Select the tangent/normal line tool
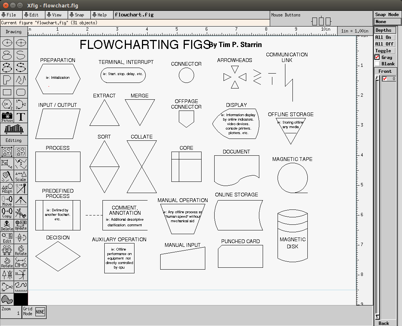Viewport: 402px width, 326px height. (21, 275)
